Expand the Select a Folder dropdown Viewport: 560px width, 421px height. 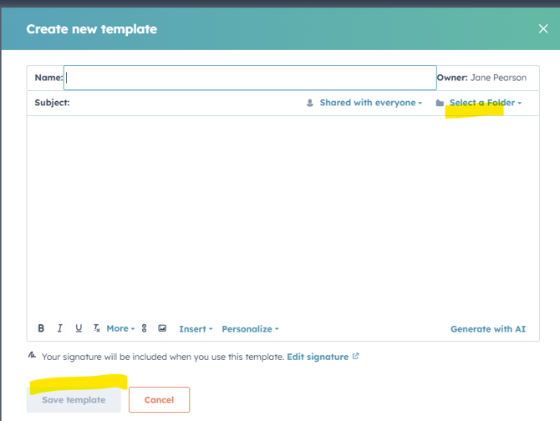coord(485,103)
